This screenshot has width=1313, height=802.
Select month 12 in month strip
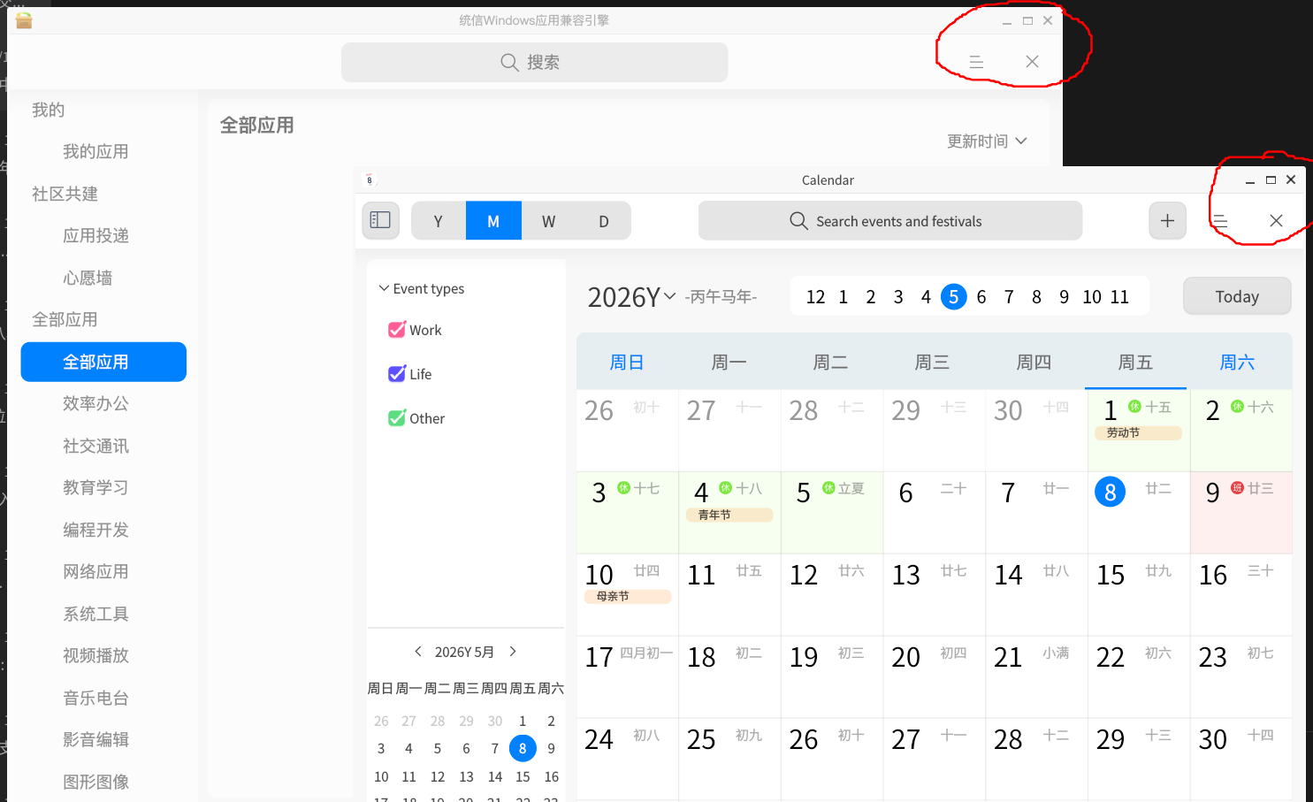(x=815, y=297)
